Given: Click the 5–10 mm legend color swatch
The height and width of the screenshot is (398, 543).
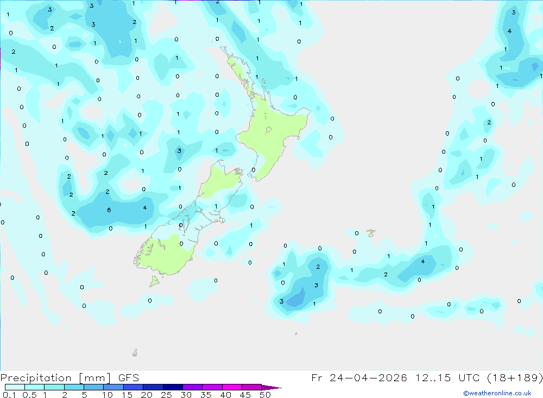Looking at the screenshot, I should pyautogui.click(x=93, y=387).
